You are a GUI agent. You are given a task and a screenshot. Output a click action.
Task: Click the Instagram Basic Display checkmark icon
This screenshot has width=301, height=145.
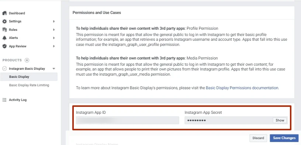point(4,69)
